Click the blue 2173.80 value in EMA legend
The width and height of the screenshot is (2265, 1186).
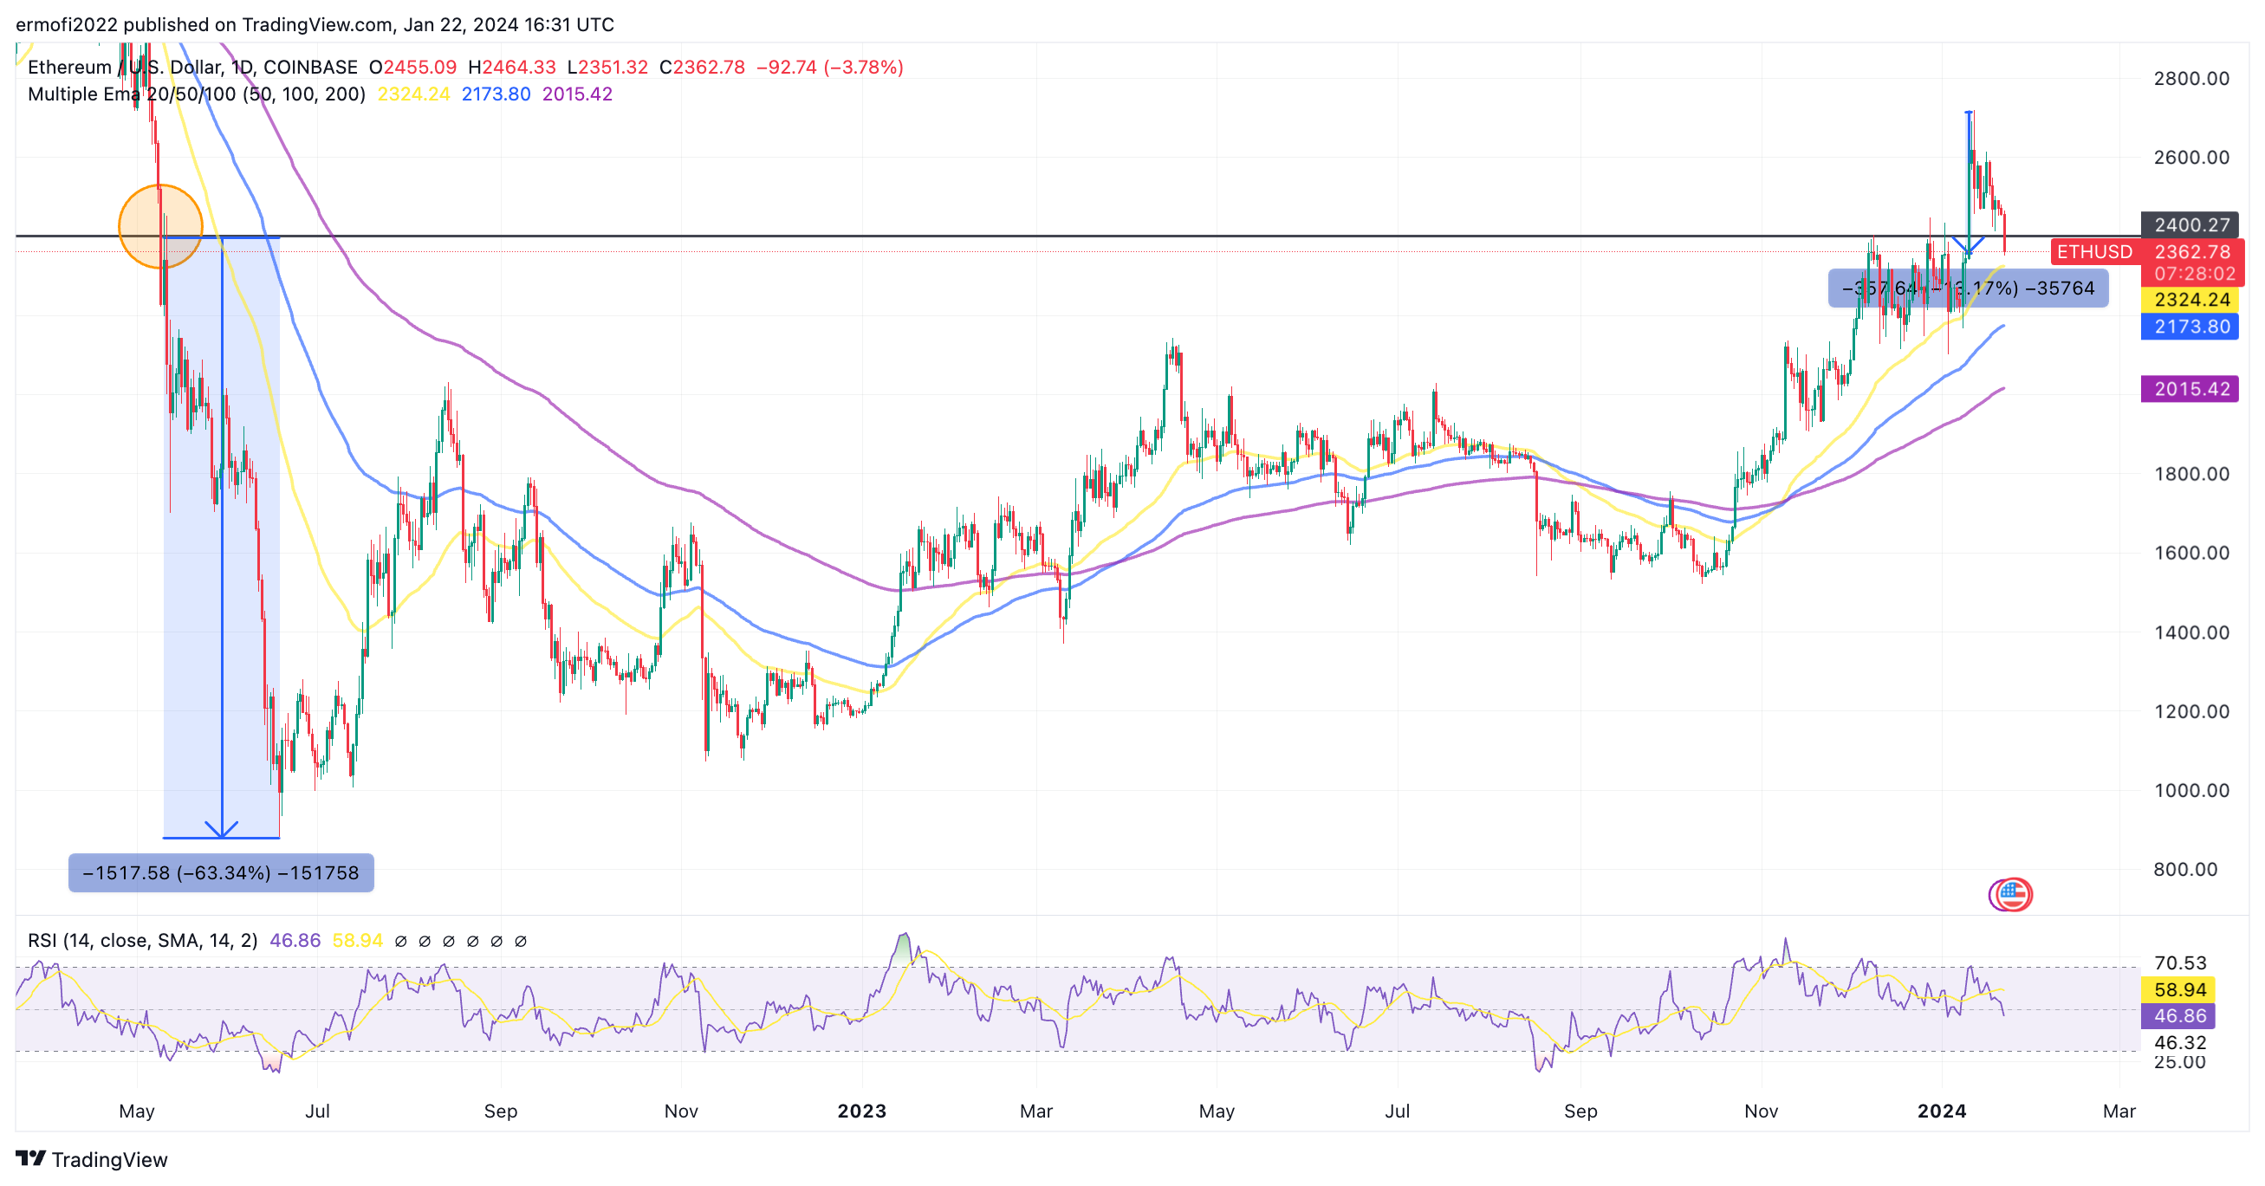tap(496, 94)
